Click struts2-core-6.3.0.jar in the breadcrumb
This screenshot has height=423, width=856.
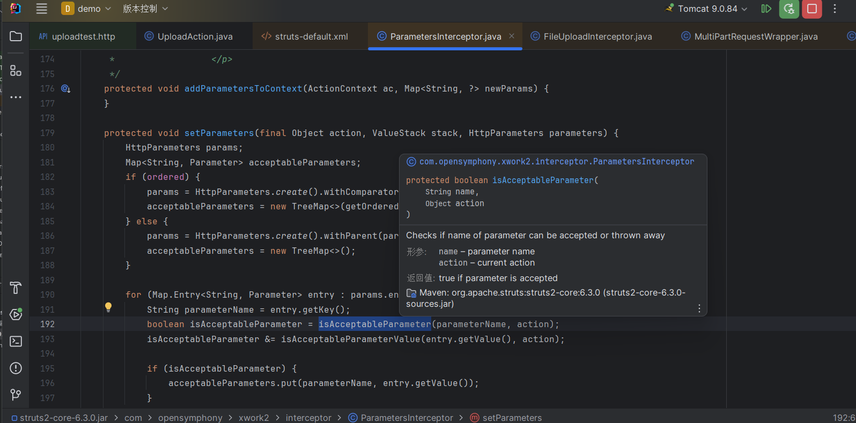pyautogui.click(x=59, y=418)
